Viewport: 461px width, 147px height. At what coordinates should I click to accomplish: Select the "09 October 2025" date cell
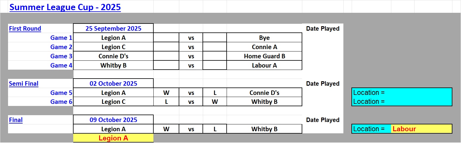[113, 120]
